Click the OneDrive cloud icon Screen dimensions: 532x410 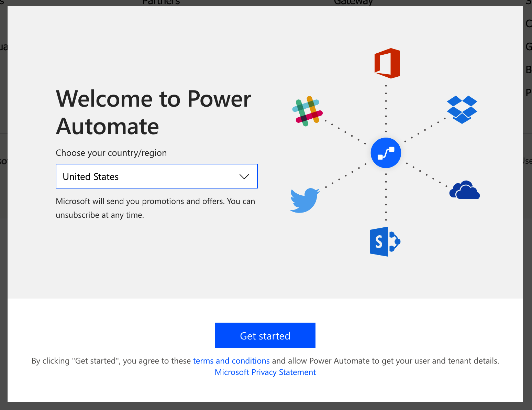pyautogui.click(x=464, y=190)
